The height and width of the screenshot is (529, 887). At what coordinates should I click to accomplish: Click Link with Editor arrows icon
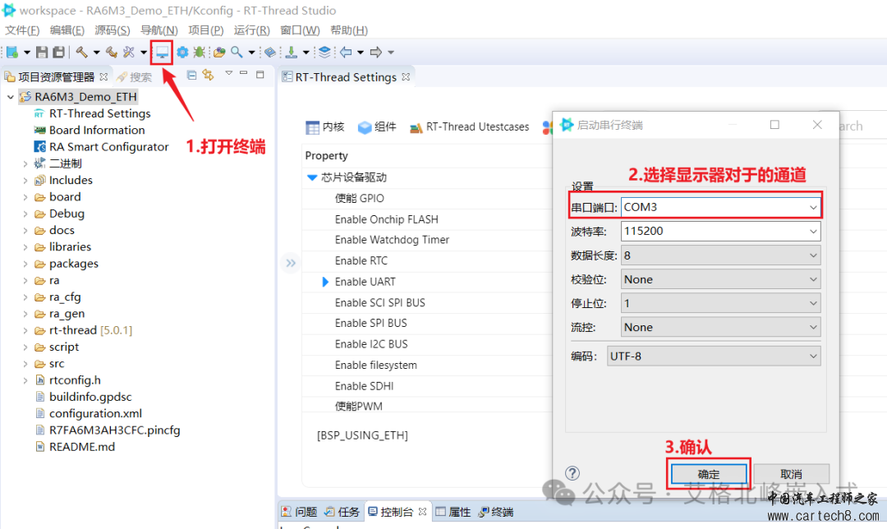click(x=208, y=75)
